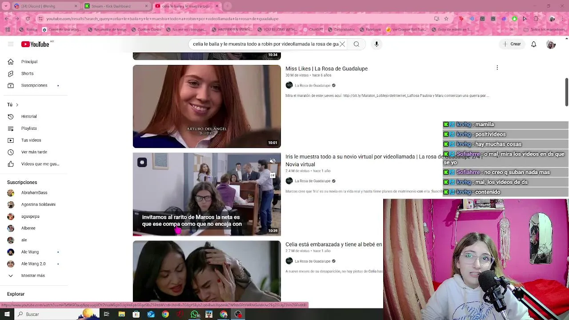Open Chrome extensions puzzle icon
569x320 pixels.
tap(536, 19)
